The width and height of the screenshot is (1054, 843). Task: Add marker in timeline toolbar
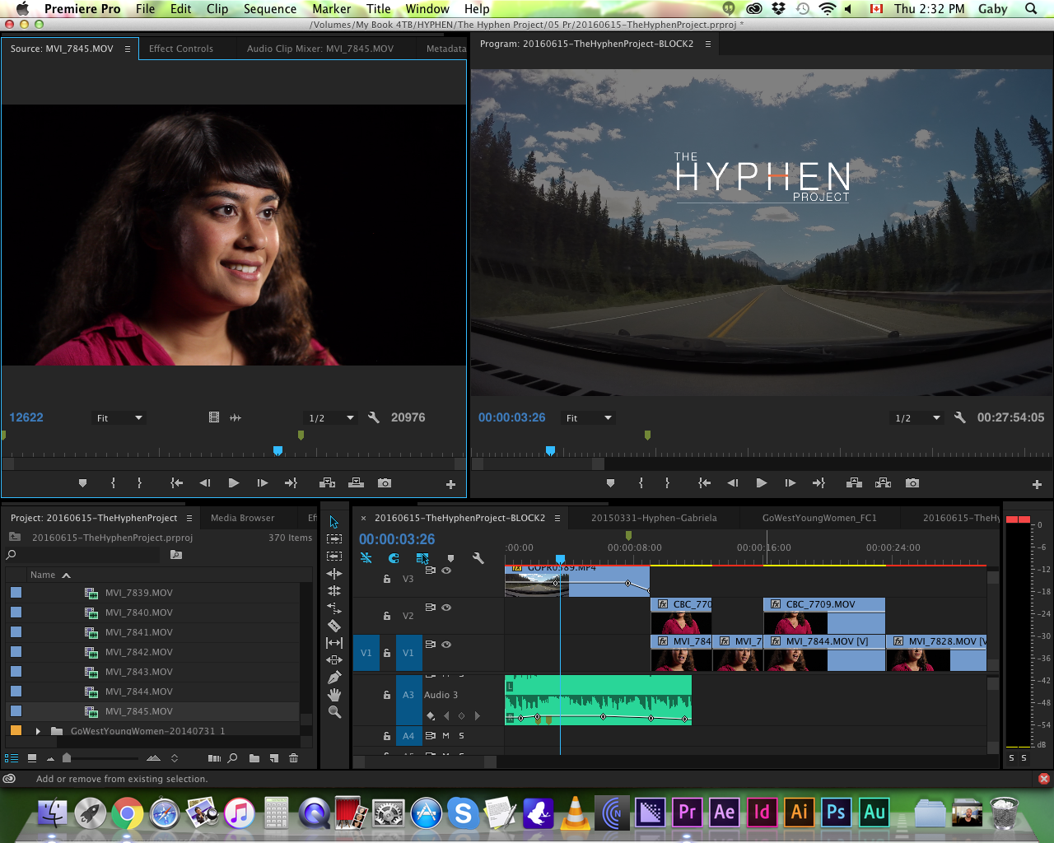coord(450,558)
